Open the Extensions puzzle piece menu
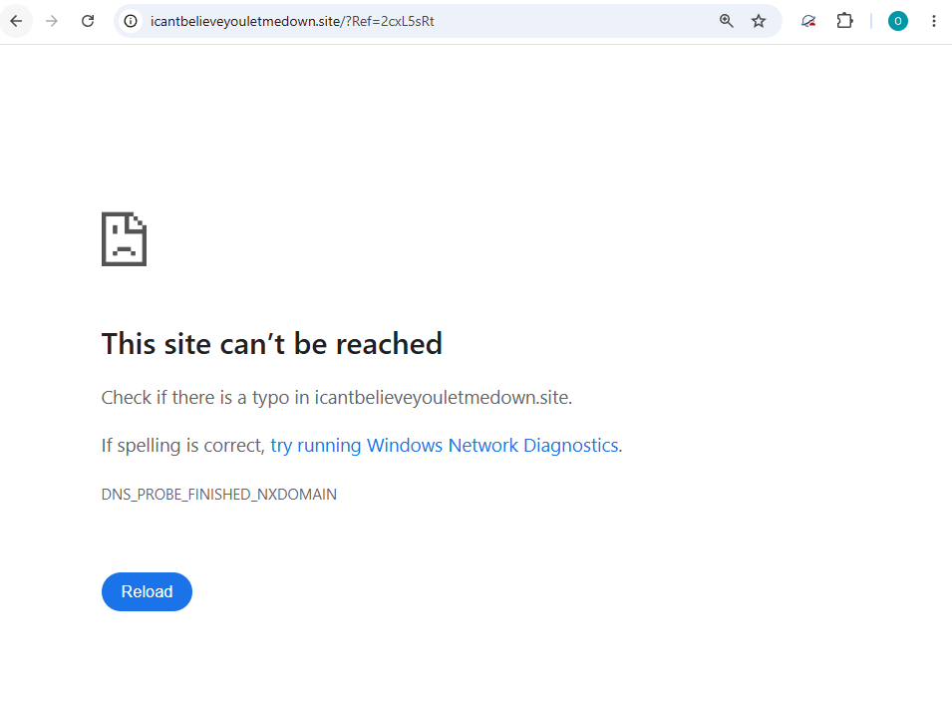 (844, 21)
